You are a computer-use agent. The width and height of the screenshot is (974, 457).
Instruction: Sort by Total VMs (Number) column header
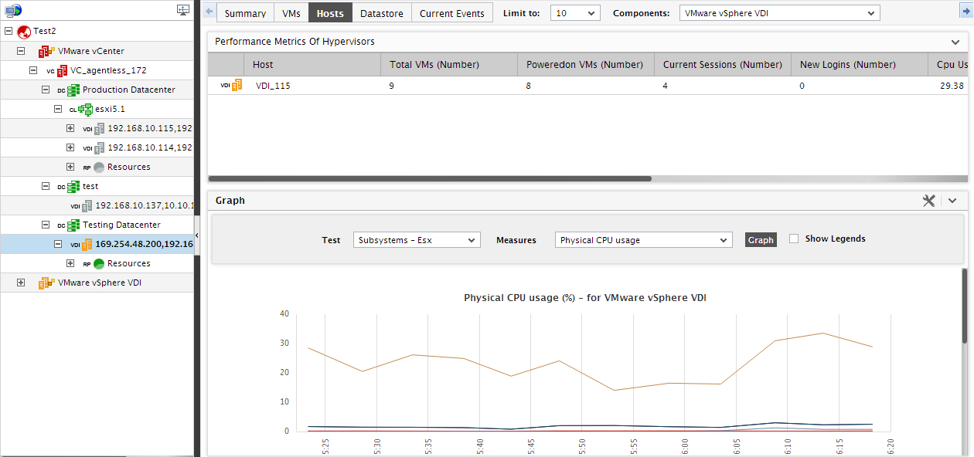coord(449,64)
